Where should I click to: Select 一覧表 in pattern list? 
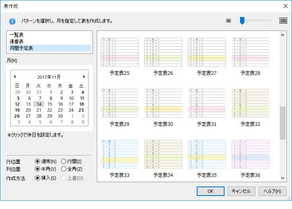point(17,35)
